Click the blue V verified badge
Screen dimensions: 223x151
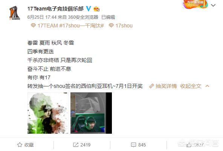tap(89, 9)
